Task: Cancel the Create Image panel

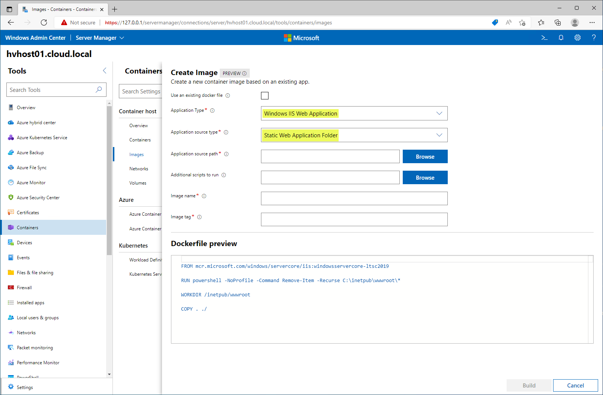Action: point(575,385)
